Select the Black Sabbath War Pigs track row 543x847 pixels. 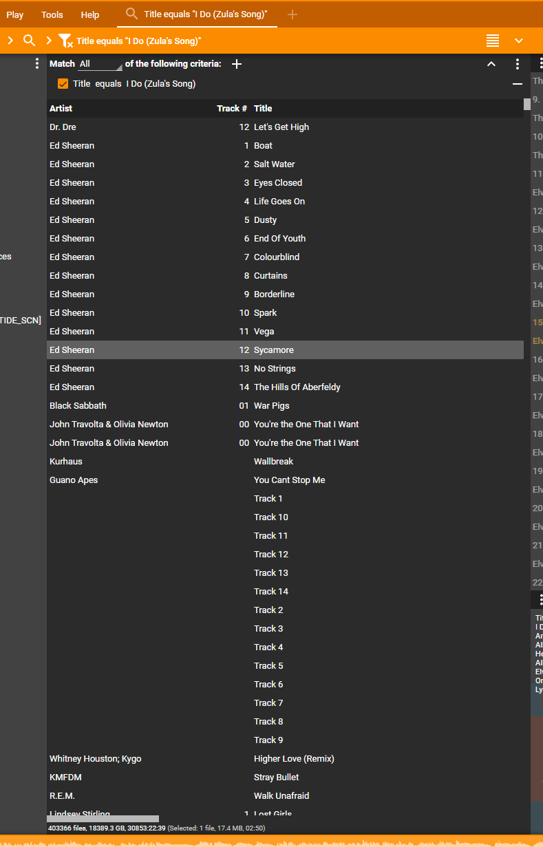click(275, 406)
